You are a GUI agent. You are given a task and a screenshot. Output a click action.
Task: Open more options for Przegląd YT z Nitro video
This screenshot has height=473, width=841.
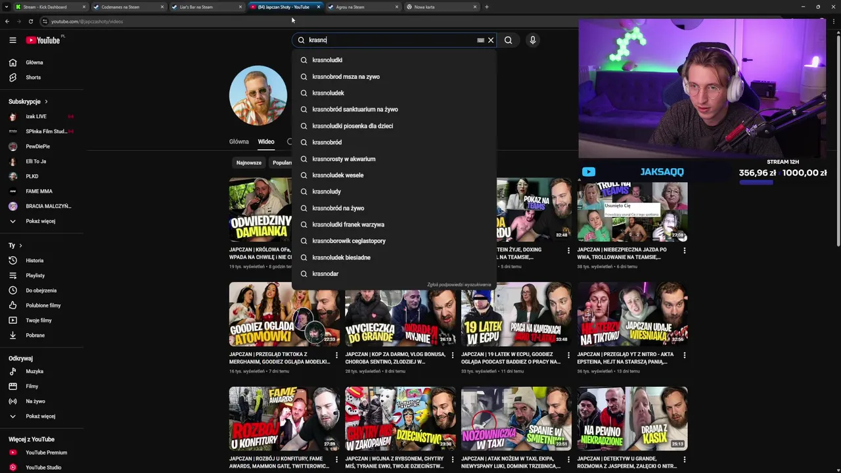pyautogui.click(x=685, y=355)
